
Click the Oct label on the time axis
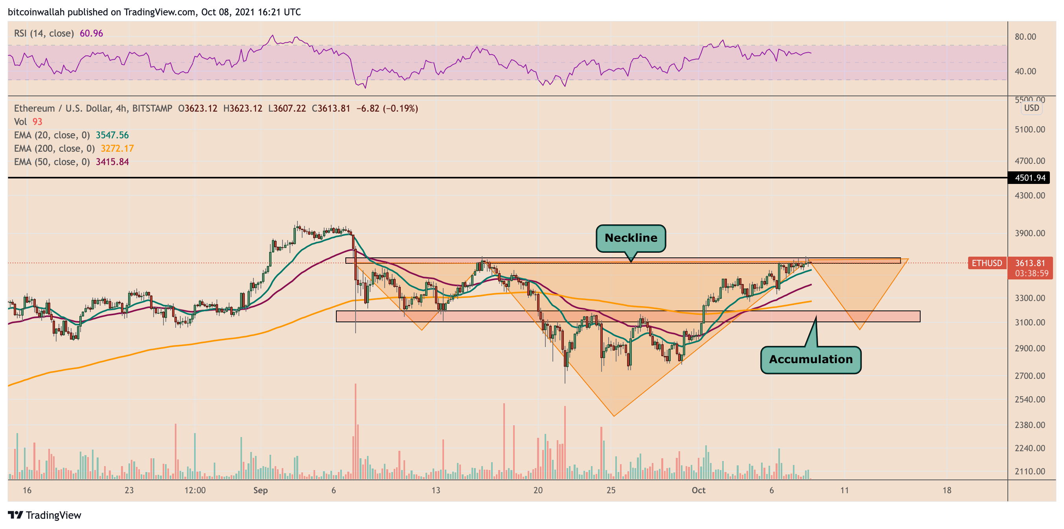[698, 490]
